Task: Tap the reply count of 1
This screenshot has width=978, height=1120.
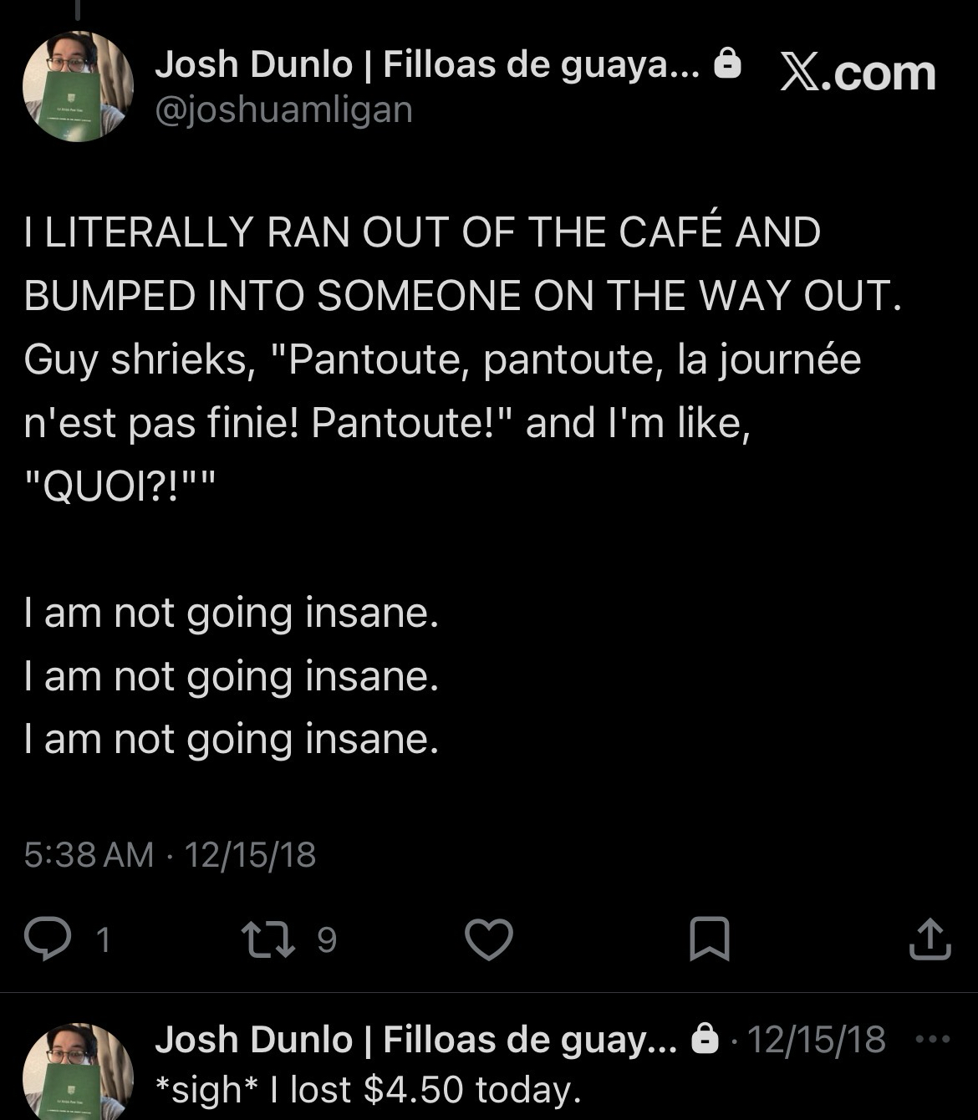Action: 103,940
